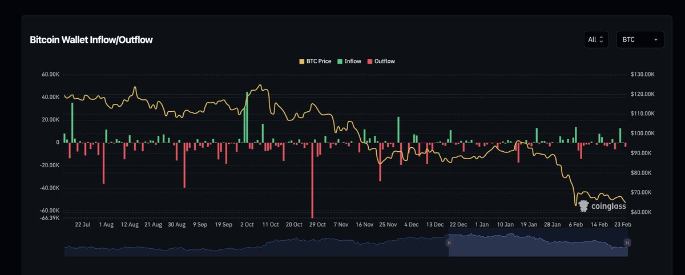The image size is (685, 275).
Task: Click the caret arrow in the BTC dropdown
Action: [655, 40]
